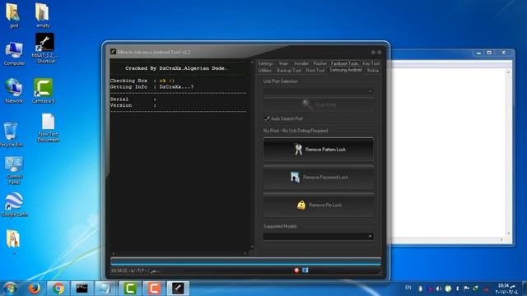Select the Computer desktop icon

[14, 53]
